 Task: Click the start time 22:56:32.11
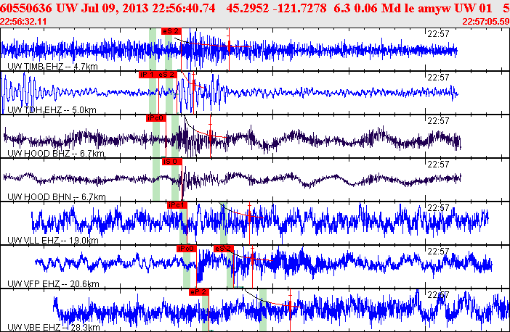tap(23, 22)
